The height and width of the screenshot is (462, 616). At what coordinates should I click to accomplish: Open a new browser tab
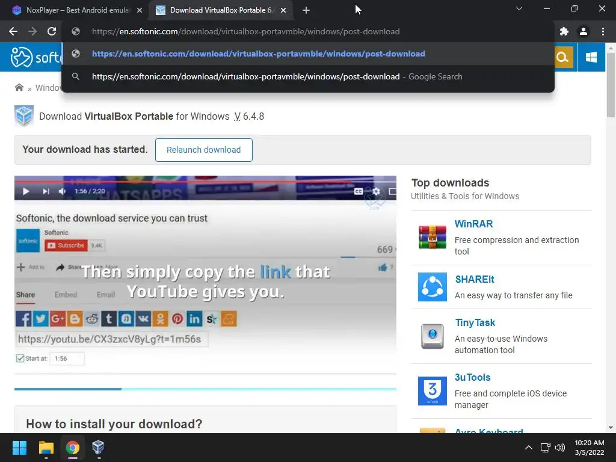[x=306, y=10]
